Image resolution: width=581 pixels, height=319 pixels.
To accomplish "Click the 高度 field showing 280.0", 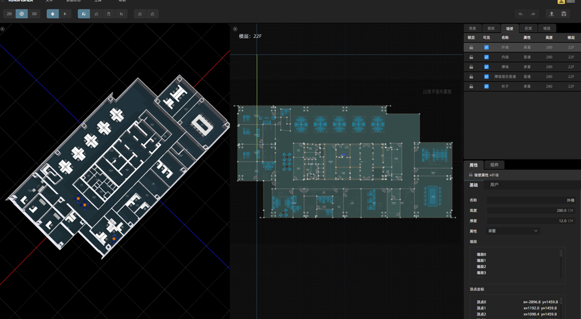I will 531,210.
